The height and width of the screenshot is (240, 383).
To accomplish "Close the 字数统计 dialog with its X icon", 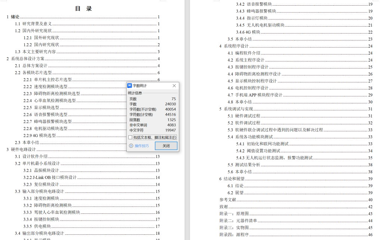I will (x=174, y=85).
